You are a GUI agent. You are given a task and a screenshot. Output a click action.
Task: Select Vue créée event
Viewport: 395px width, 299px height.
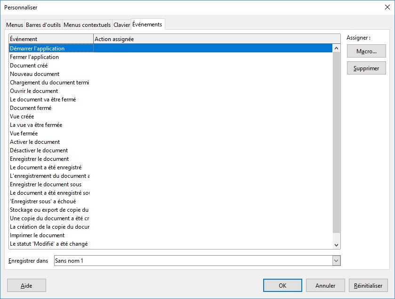171,116
